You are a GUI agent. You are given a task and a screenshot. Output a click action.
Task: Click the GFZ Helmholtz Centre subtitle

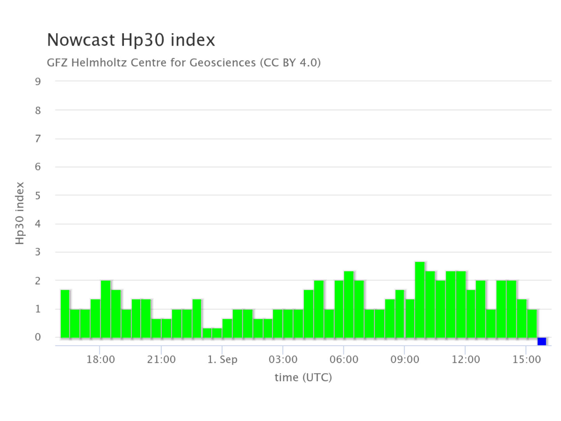pyautogui.click(x=184, y=62)
